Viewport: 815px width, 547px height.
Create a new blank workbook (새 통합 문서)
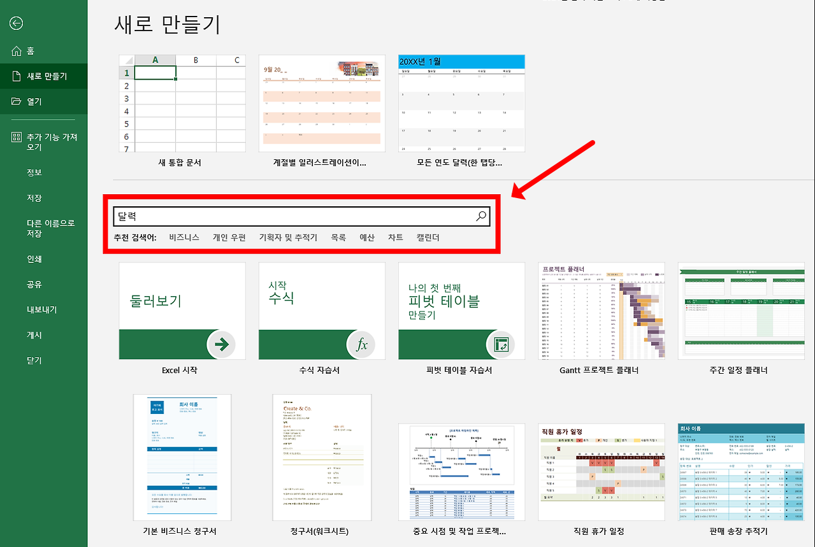point(182,103)
